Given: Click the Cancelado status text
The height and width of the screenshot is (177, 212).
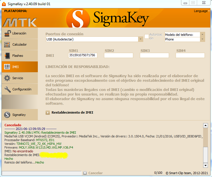Looking at the screenshot, I should [13, 125].
